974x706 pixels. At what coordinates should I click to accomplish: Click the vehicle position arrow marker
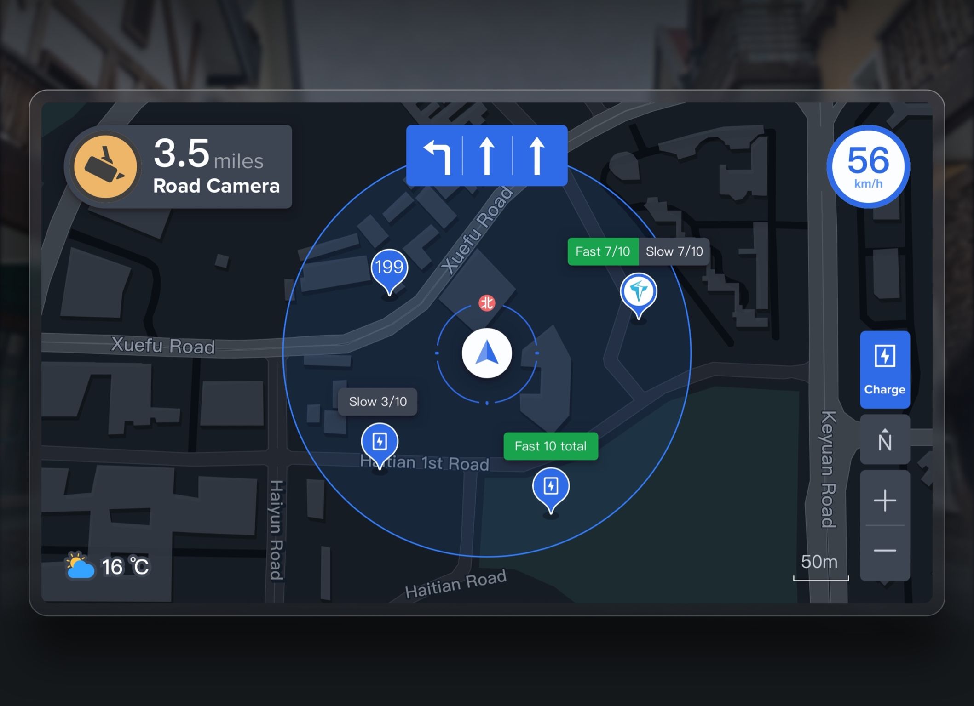tap(487, 354)
